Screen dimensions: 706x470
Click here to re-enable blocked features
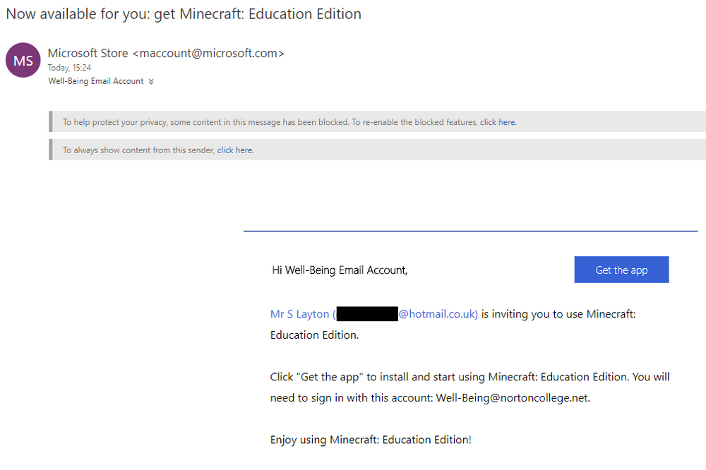(498, 122)
